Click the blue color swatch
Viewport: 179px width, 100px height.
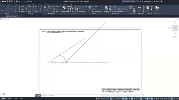point(113,7)
